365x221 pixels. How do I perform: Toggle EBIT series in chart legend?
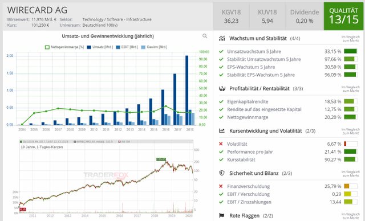[x=127, y=47]
